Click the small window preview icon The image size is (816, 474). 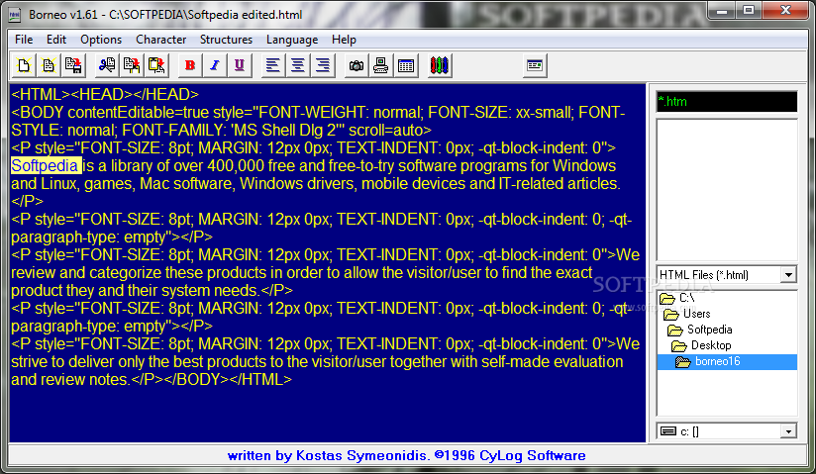[x=535, y=65]
